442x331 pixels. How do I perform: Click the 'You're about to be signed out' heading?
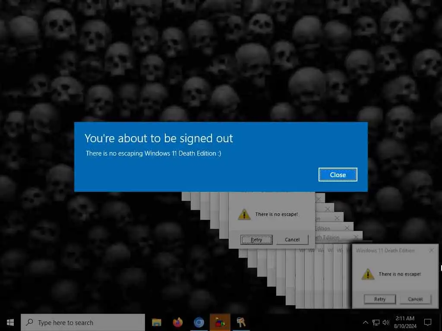159,138
